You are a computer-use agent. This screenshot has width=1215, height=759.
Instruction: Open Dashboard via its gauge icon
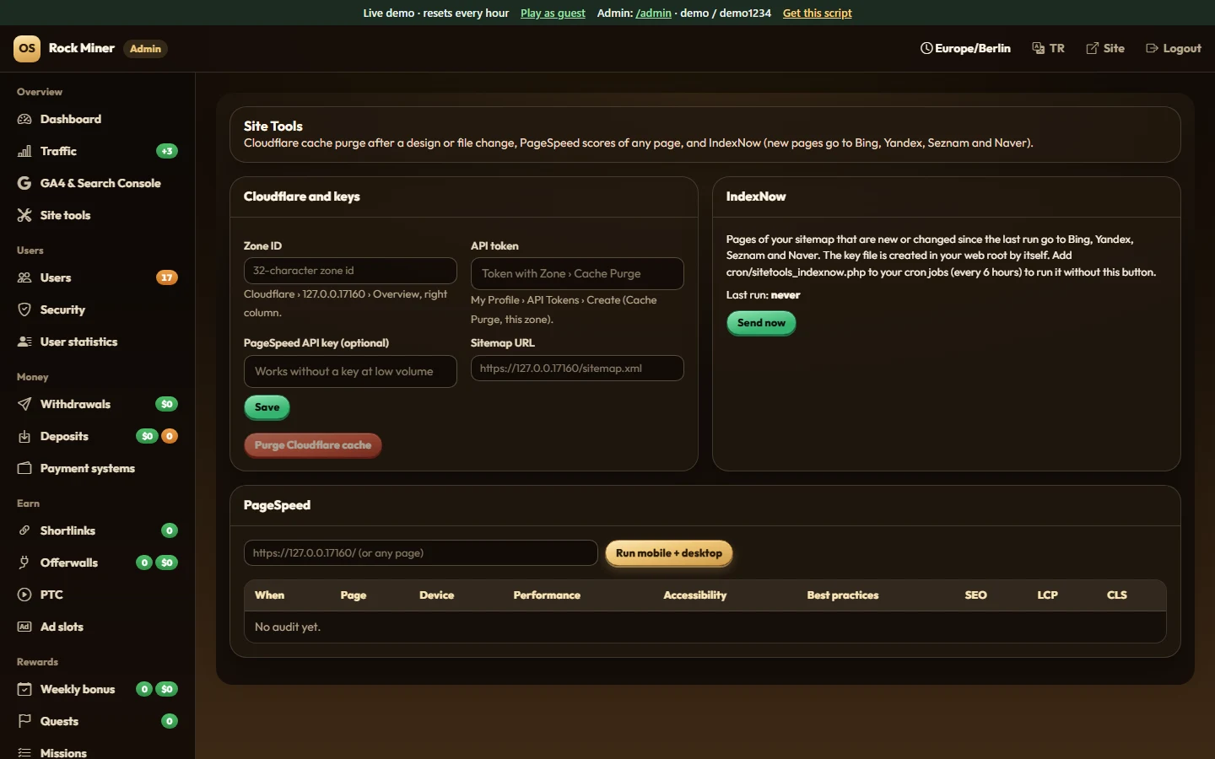coord(24,119)
